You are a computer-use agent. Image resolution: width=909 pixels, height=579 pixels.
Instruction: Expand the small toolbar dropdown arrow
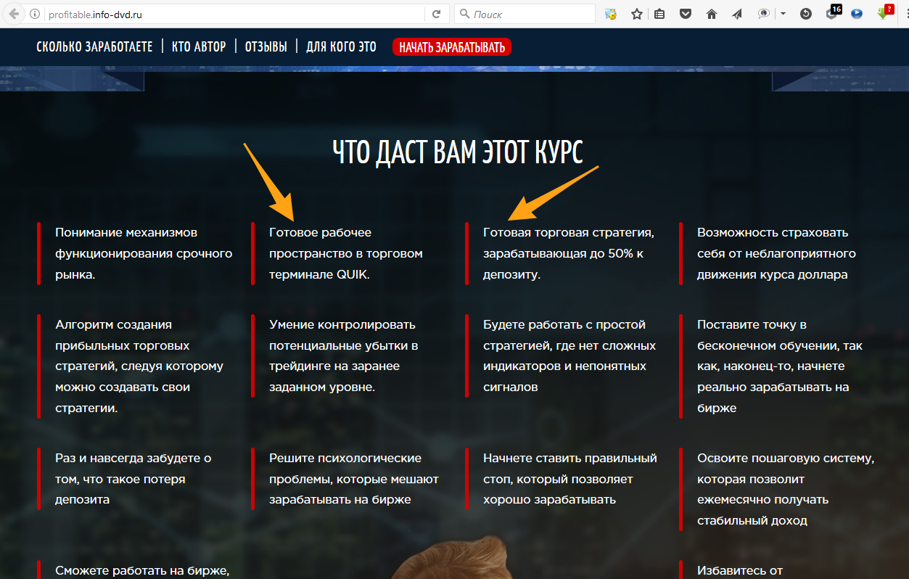[x=783, y=14]
